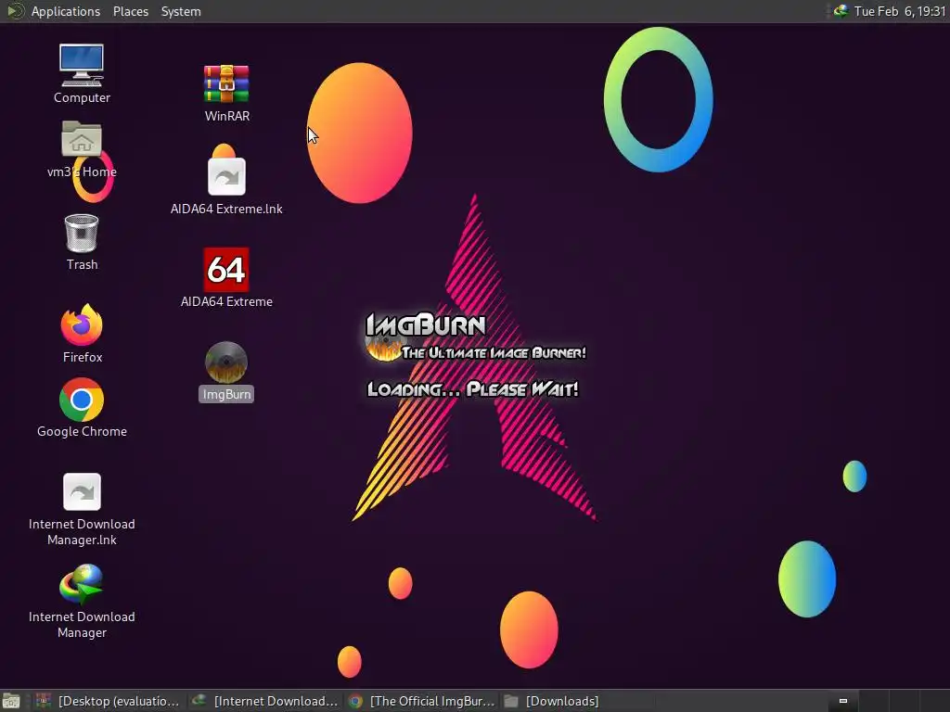Screen dimensions: 950x712
Task: Launch Firefox from the desktop
Action: coord(82,325)
